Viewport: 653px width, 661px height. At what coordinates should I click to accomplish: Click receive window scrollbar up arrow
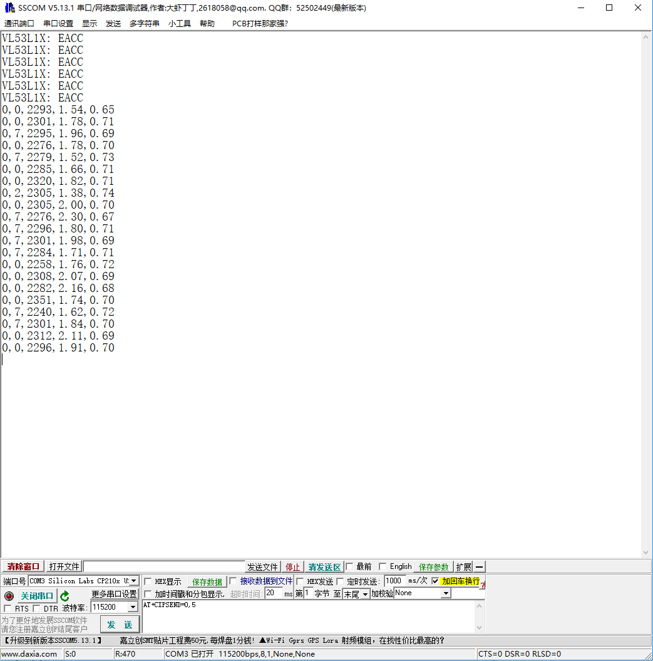click(x=646, y=37)
